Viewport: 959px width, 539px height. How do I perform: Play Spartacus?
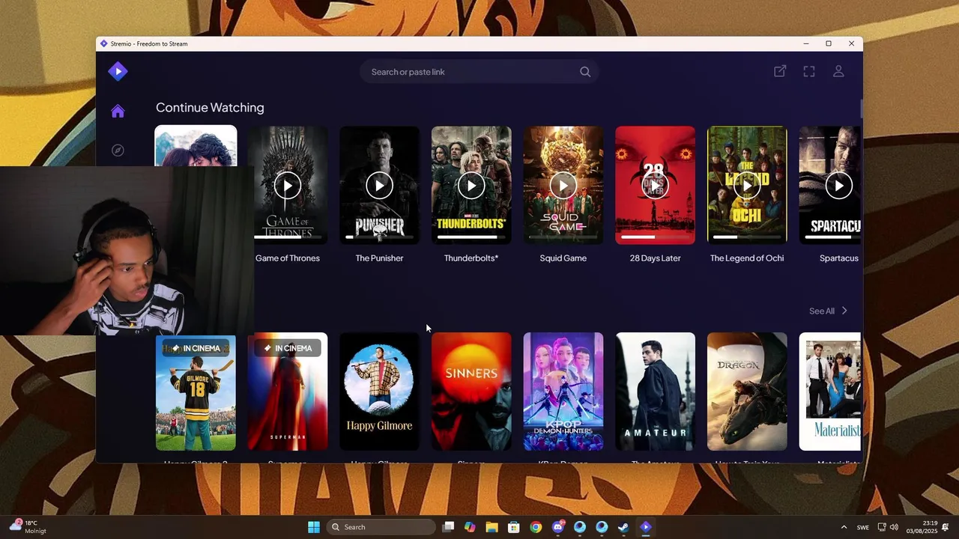tap(839, 186)
